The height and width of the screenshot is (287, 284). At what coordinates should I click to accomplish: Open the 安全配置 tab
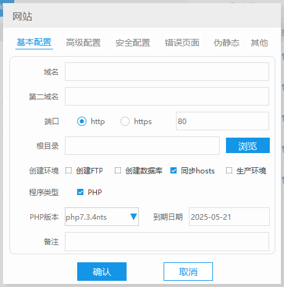tap(133, 43)
